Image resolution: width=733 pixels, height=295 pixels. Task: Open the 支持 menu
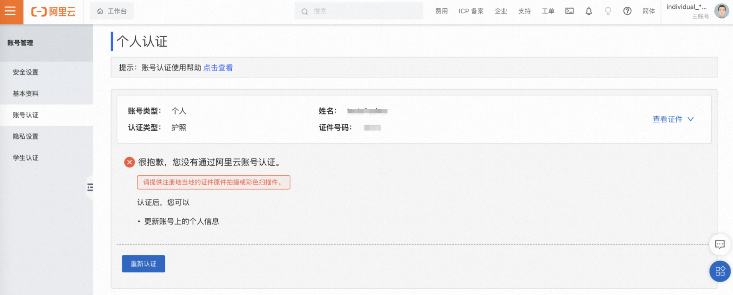click(x=524, y=11)
